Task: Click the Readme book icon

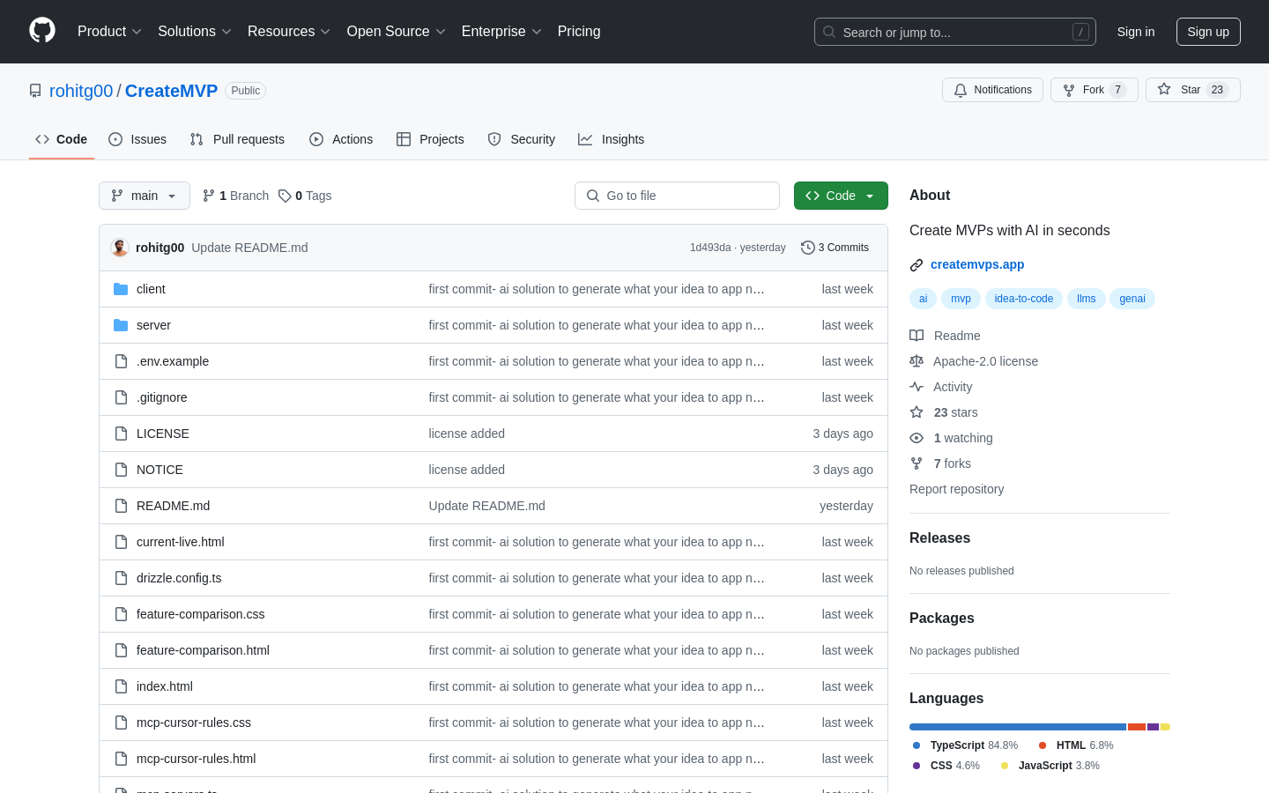Action: (x=916, y=336)
